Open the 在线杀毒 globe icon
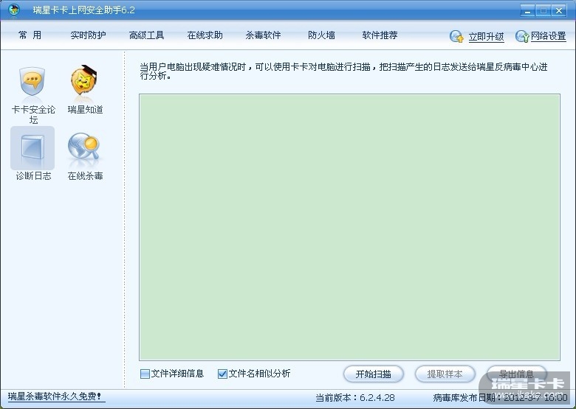The width and height of the screenshot is (576, 409). tap(84, 147)
